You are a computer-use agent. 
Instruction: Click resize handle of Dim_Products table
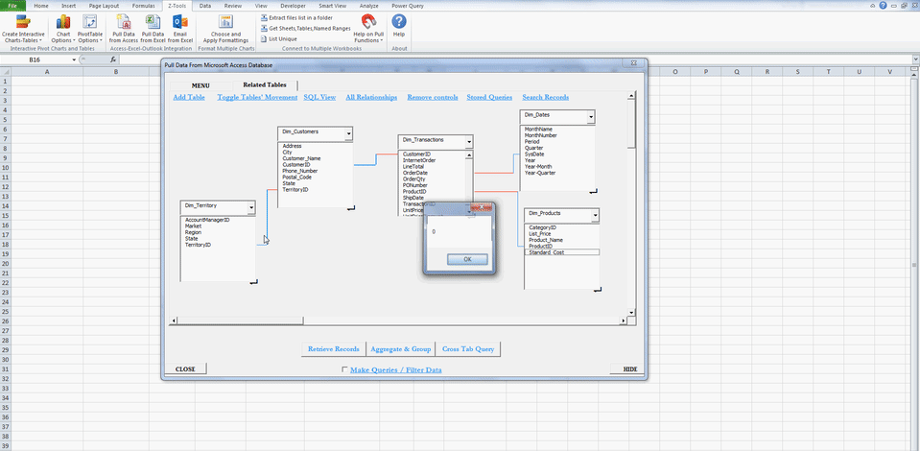pyautogui.click(x=598, y=290)
